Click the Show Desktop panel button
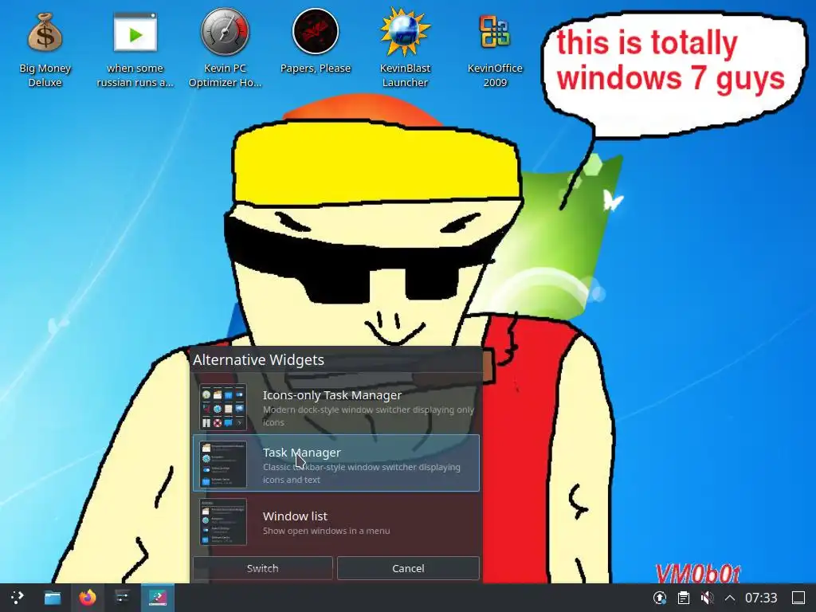 [x=798, y=598]
